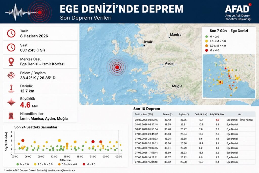This screenshot has height=173, width=259.
Task: Click the location pin icon beside Merkez Üssü
Action: (11, 62)
